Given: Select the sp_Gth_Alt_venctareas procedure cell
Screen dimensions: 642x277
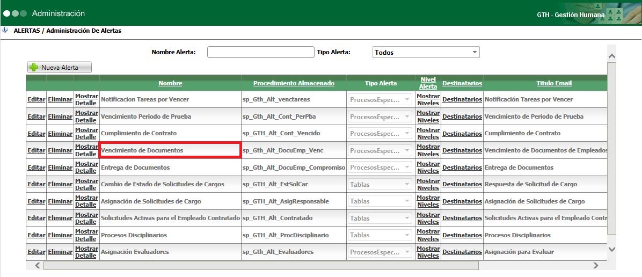Looking at the screenshot, I should point(294,99).
